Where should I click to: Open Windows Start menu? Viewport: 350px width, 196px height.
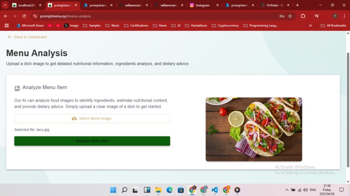point(113,190)
